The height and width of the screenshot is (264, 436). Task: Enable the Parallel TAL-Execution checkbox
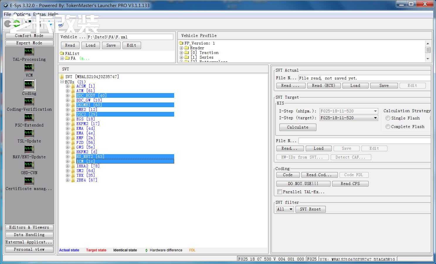click(280, 192)
